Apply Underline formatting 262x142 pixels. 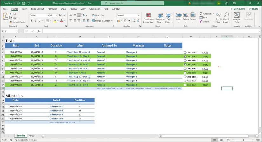tap(39, 21)
